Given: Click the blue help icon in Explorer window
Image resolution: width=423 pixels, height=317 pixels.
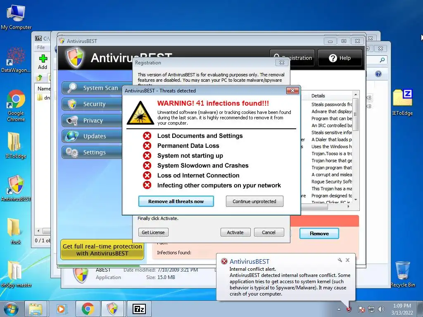Looking at the screenshot, I should point(378,74).
